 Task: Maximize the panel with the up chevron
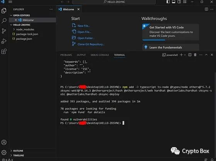(206, 55)
